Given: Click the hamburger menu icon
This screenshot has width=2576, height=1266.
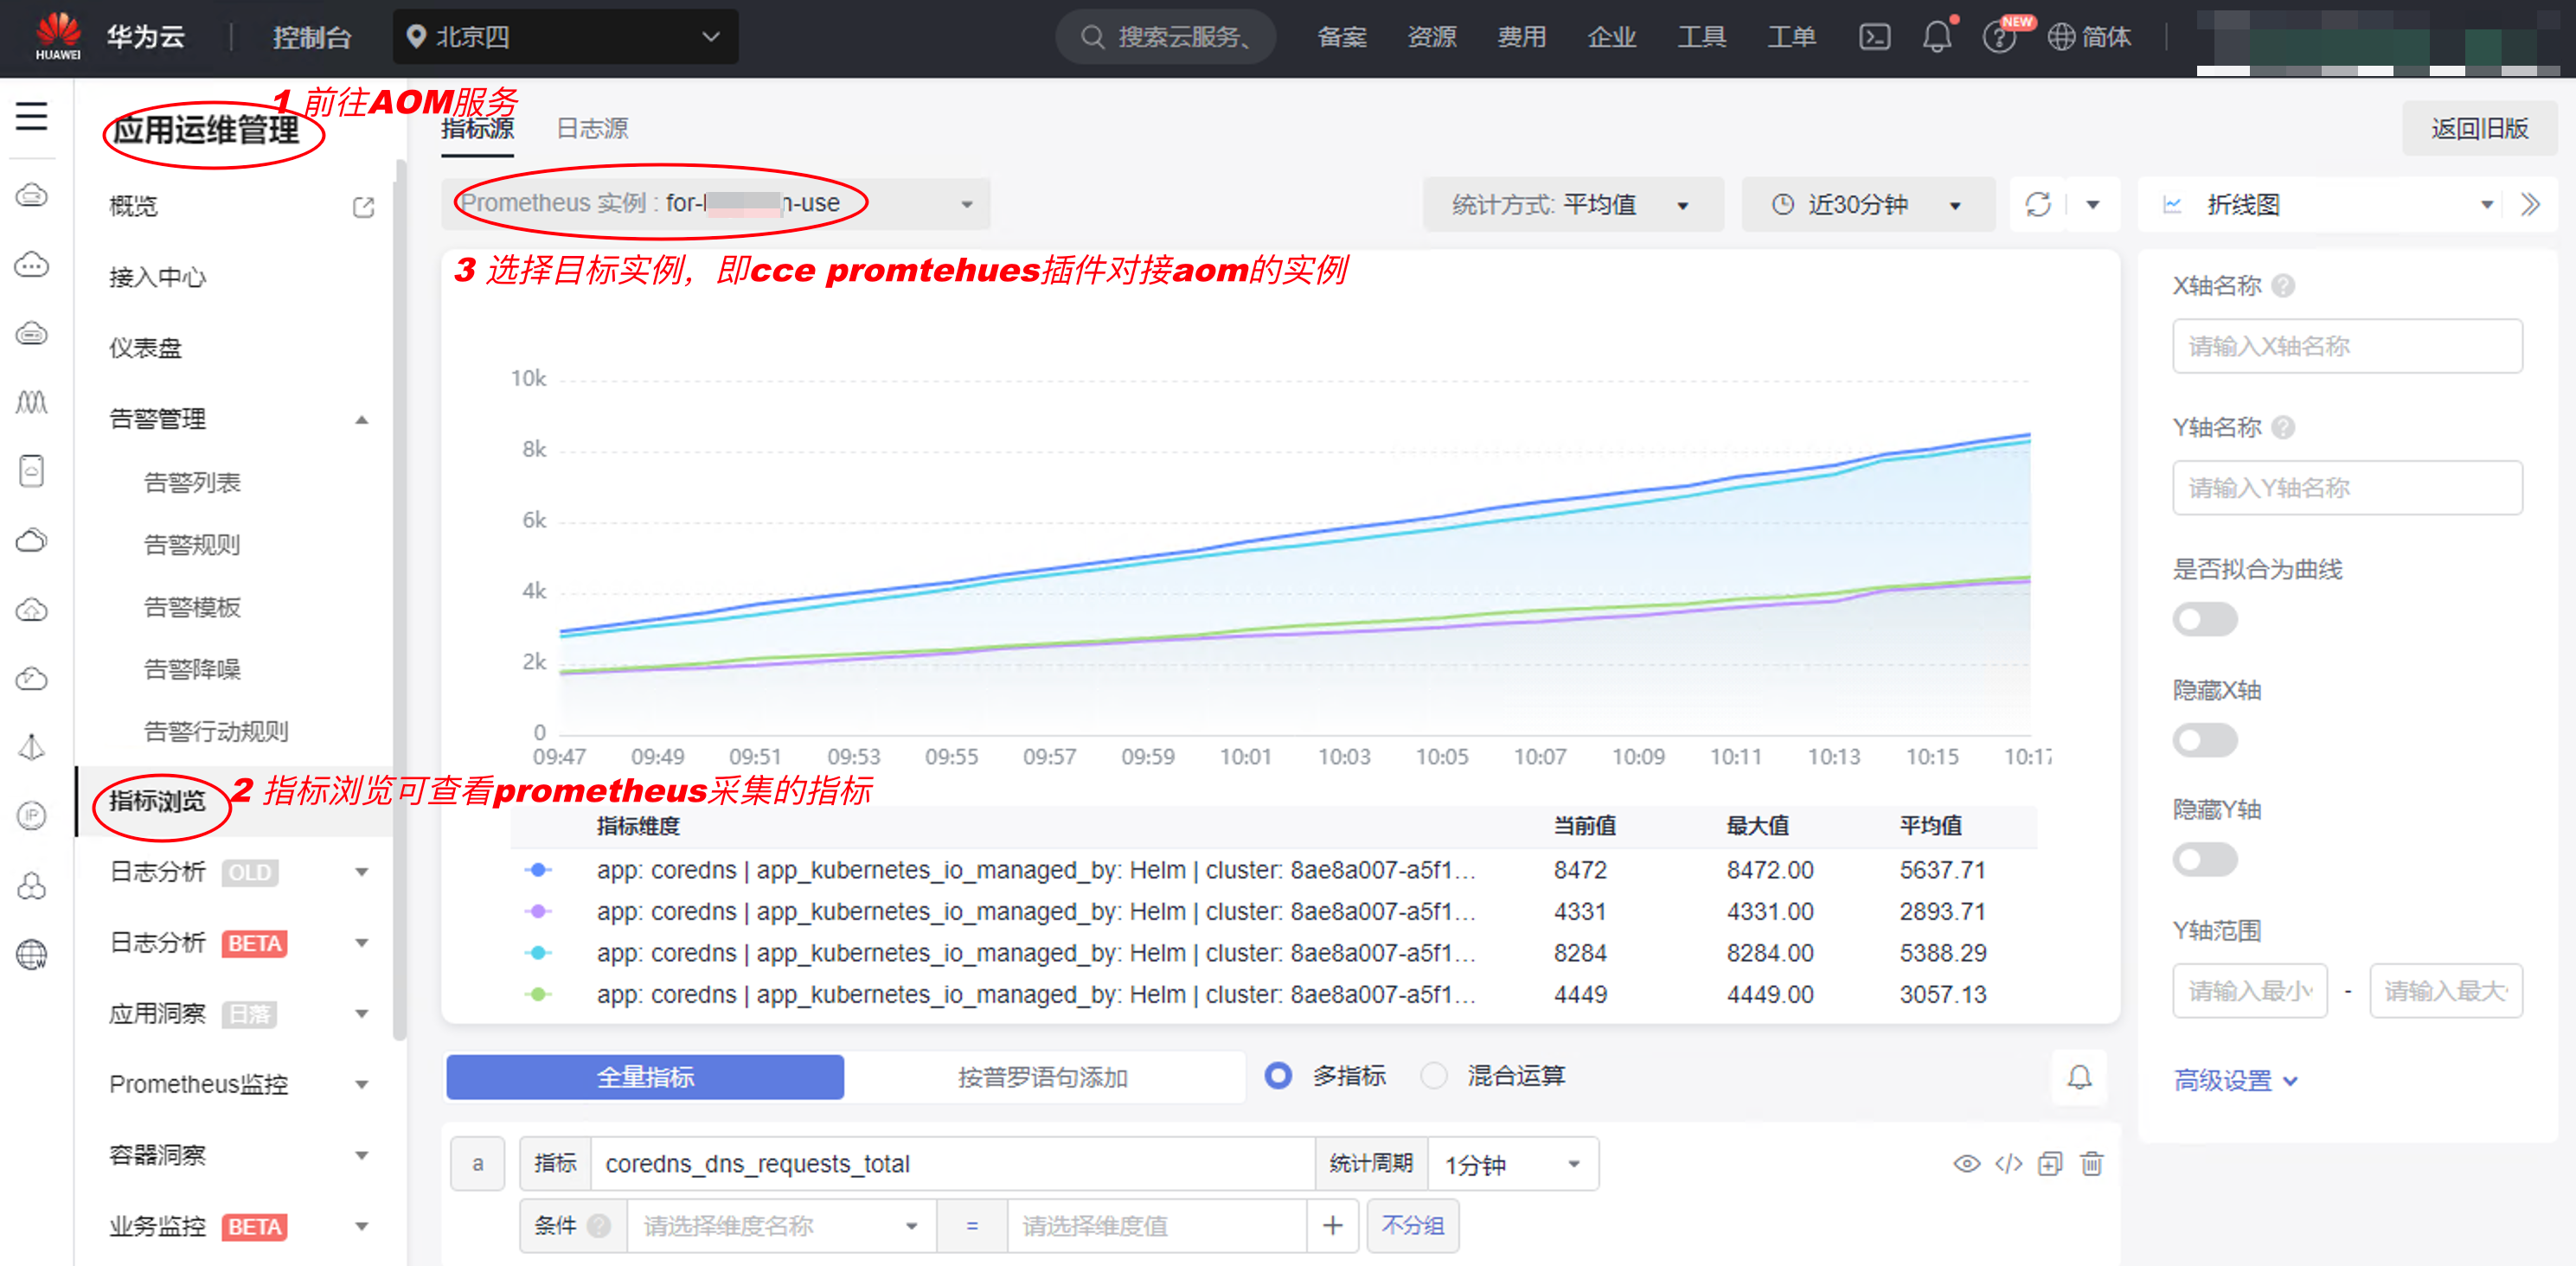Looking at the screenshot, I should (x=31, y=116).
